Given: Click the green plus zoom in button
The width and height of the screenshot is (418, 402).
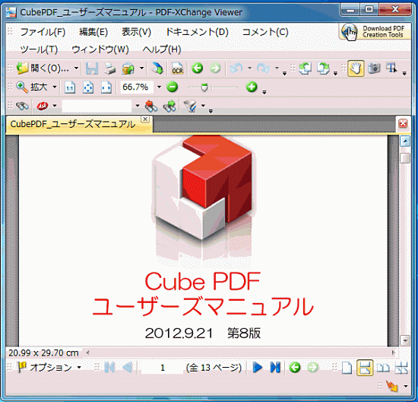Looking at the screenshot, I should point(252,87).
